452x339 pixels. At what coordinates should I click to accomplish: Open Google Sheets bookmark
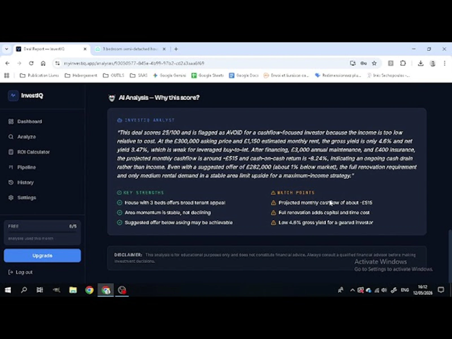208,75
